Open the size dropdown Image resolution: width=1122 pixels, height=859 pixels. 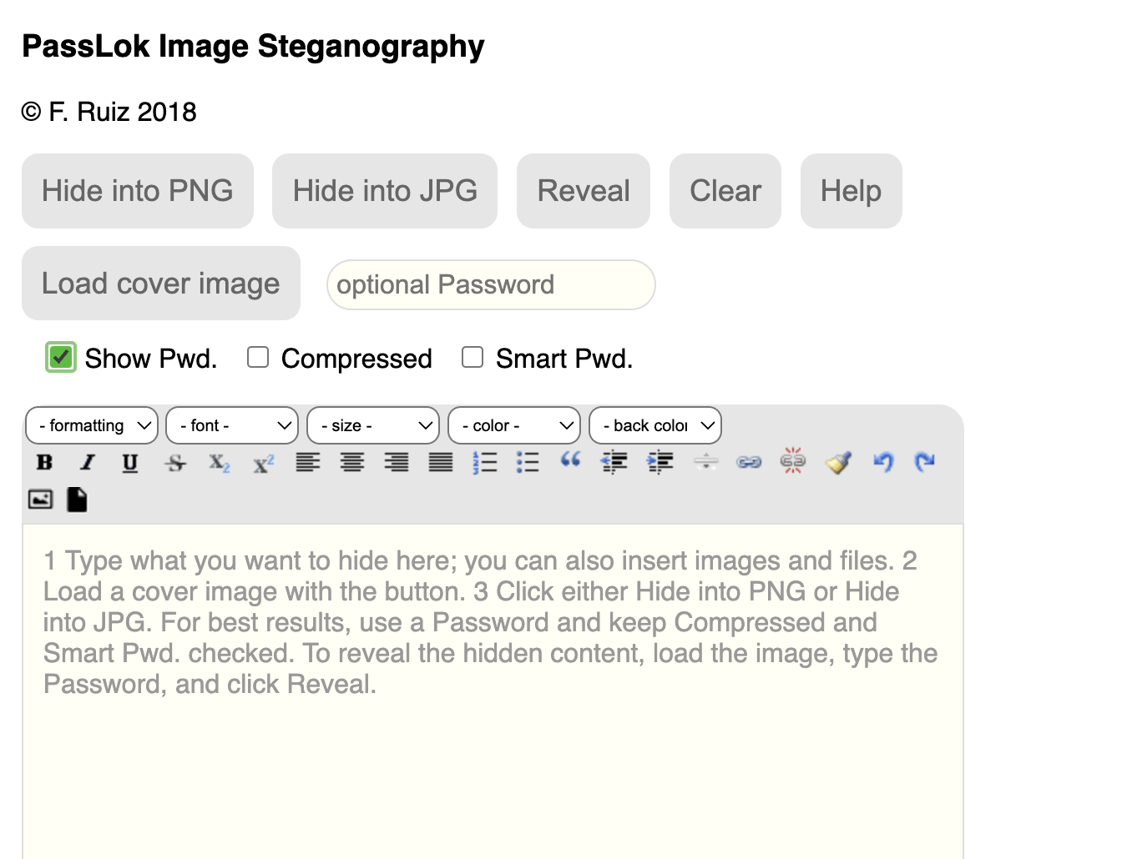coord(373,425)
